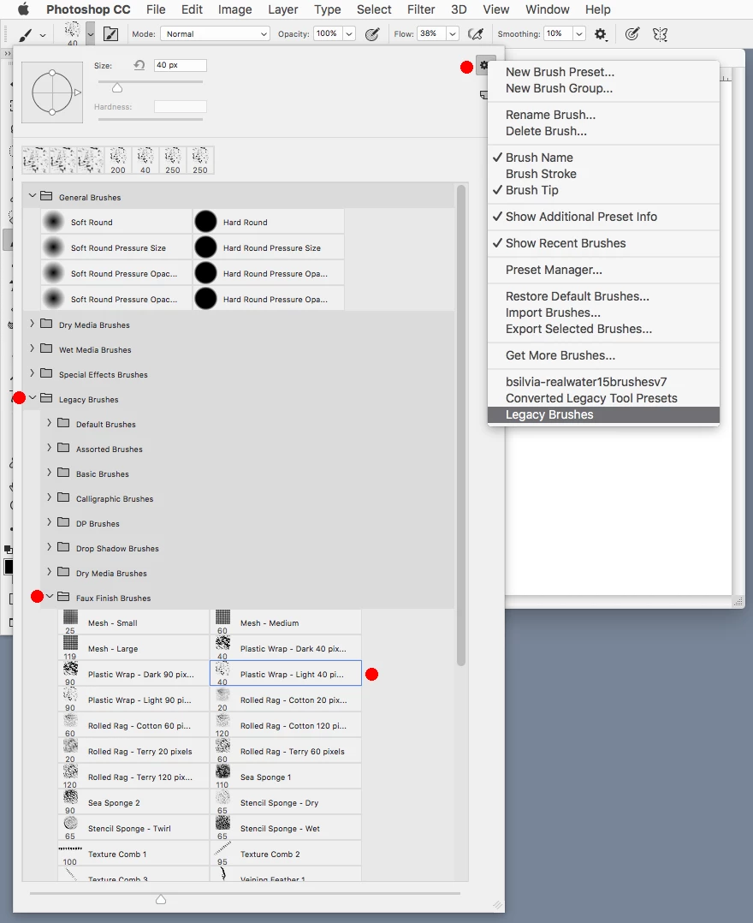Image resolution: width=753 pixels, height=923 pixels.
Task: Open Preset Manager... from menu
Action: (x=603, y=270)
